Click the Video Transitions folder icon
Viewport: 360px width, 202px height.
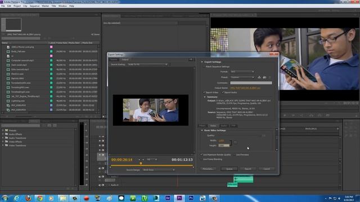(x=7, y=145)
